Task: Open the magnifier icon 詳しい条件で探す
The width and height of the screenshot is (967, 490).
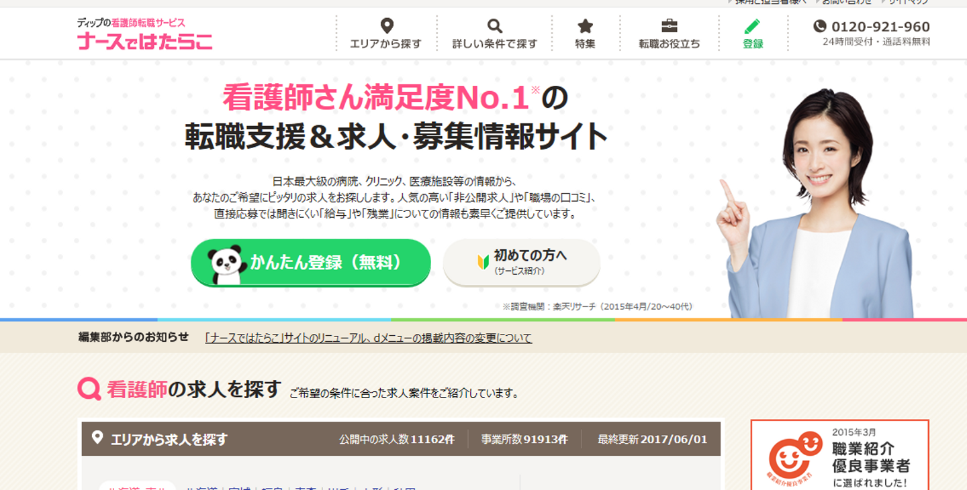Action: [495, 26]
